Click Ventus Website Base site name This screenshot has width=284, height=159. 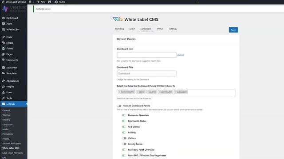tap(16, 2)
